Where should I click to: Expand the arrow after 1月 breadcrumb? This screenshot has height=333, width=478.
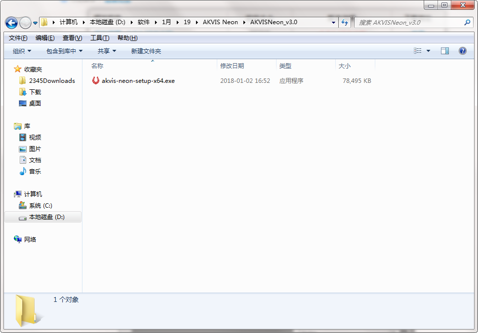177,22
